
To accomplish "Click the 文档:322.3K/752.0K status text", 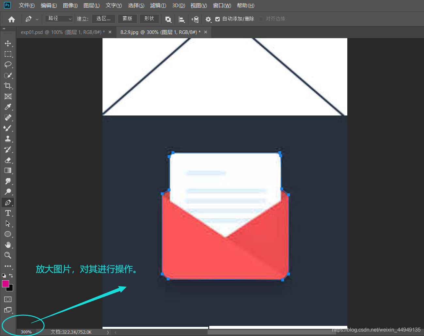I will (x=71, y=332).
